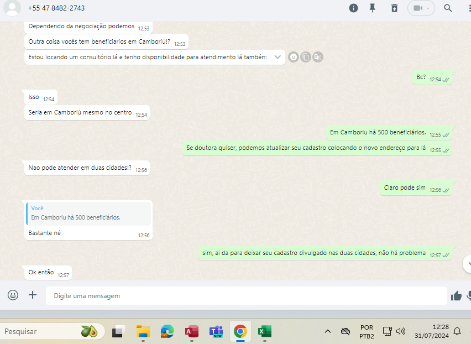
Task: Send a thumbs-up using the like icon
Action: 456,296
